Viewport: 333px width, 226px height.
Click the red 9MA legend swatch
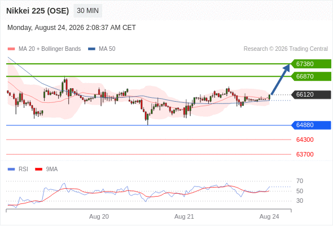point(38,169)
